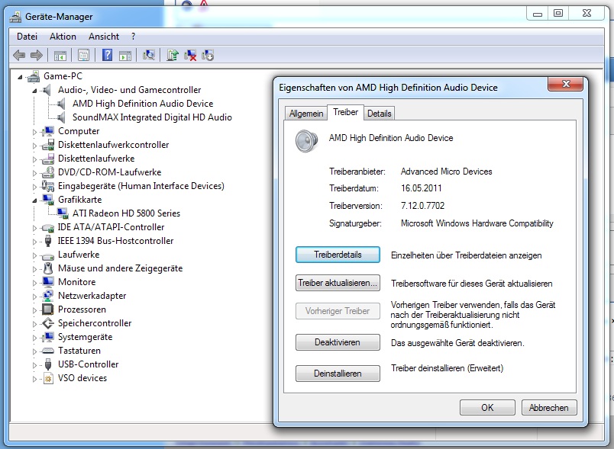
Task: Expand the Diskettenlaufwerke node arrow
Action: pyautogui.click(x=34, y=159)
